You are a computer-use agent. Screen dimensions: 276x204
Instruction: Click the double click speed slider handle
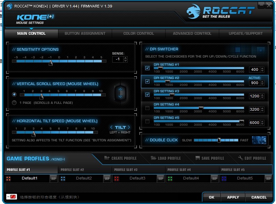pos(219,140)
